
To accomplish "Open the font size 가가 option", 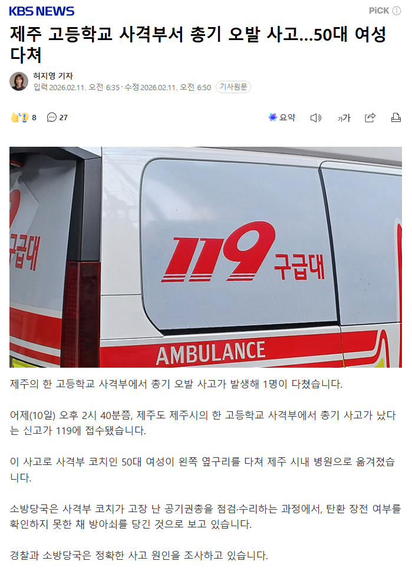I will pos(344,118).
